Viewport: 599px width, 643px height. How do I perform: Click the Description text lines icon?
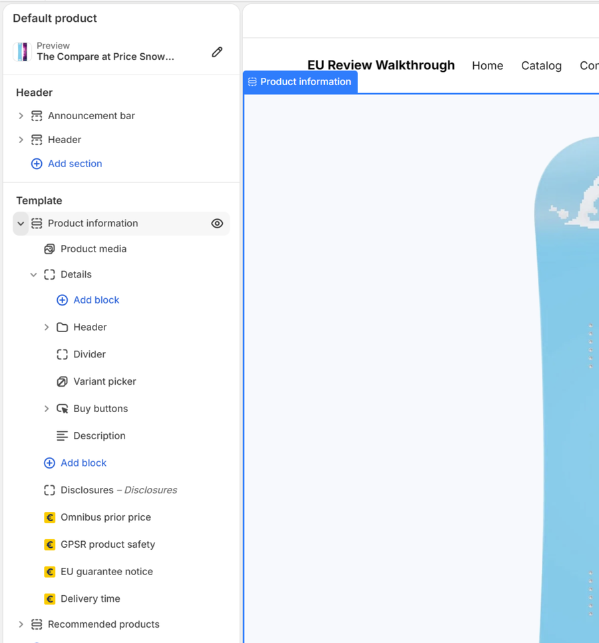coord(62,436)
